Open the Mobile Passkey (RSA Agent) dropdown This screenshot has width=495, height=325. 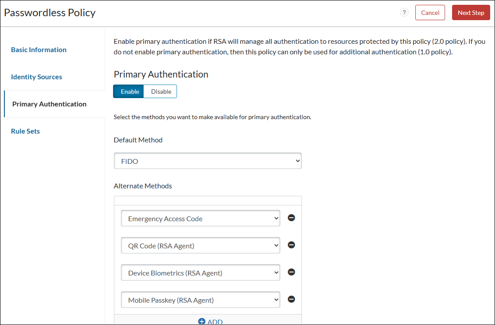pyautogui.click(x=200, y=300)
